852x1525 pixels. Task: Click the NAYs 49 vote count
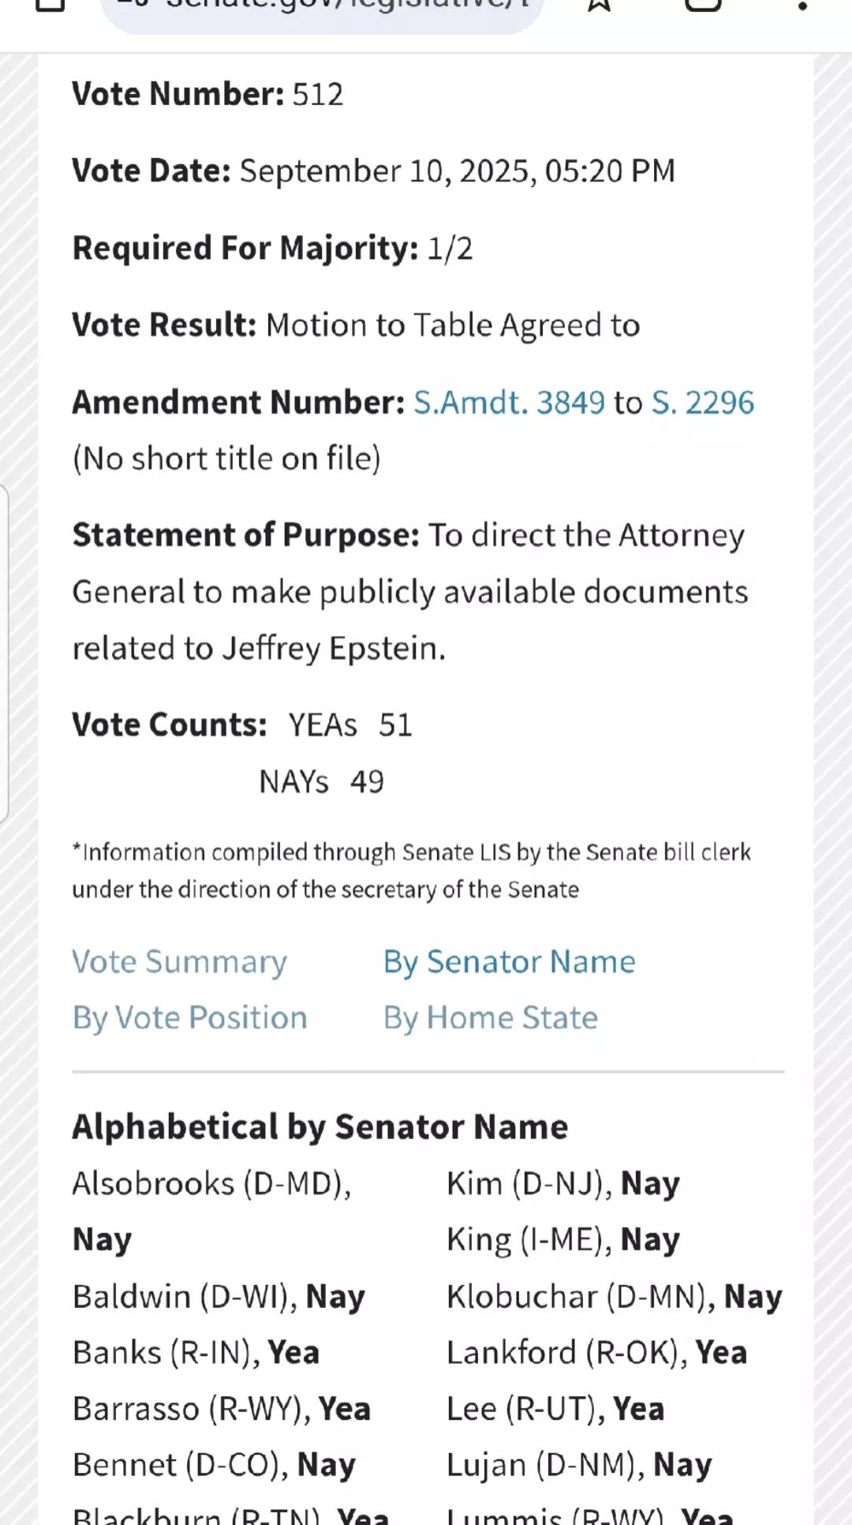tap(322, 782)
